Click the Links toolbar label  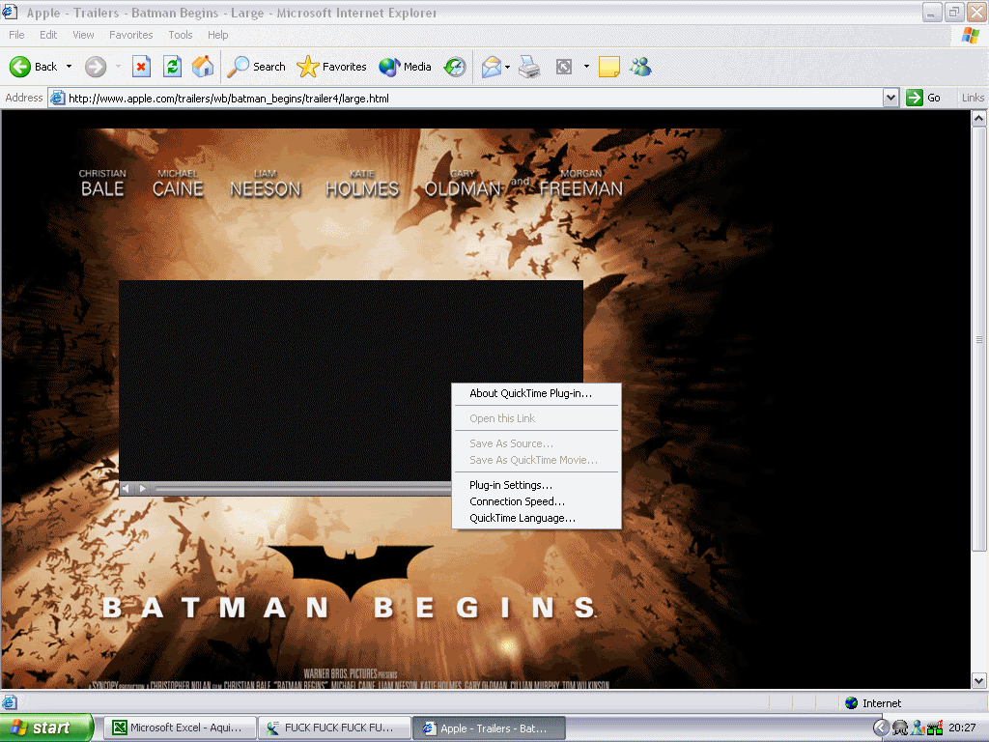pos(973,98)
